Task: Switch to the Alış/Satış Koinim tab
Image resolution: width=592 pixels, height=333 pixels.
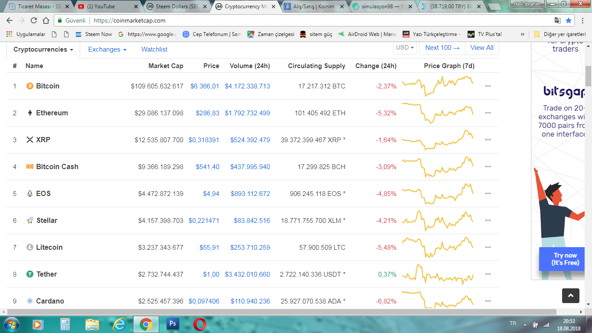Action: pos(314,7)
